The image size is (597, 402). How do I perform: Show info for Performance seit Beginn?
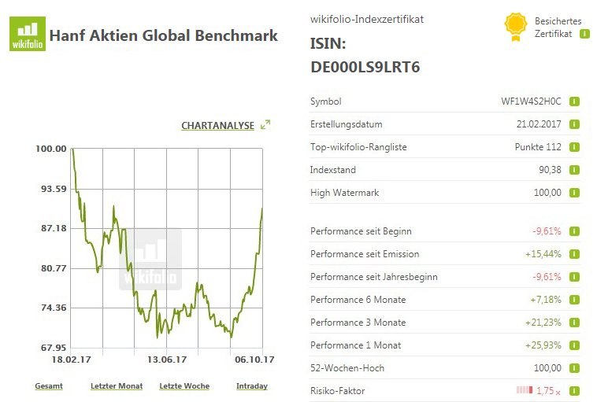pos(575,231)
